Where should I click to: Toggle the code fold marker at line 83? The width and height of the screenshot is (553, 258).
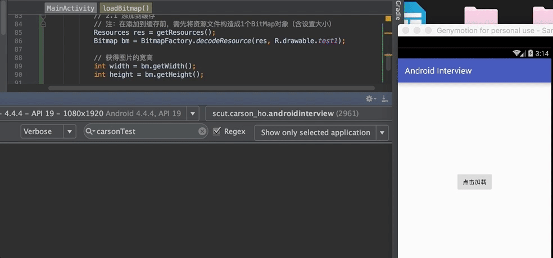(43, 16)
